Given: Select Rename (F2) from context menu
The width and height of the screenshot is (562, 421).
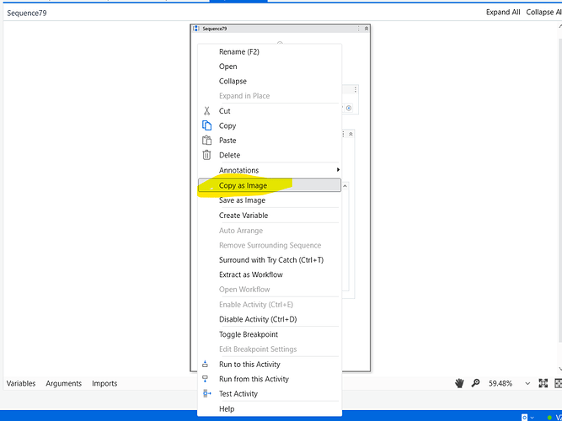Looking at the screenshot, I should click(239, 51).
